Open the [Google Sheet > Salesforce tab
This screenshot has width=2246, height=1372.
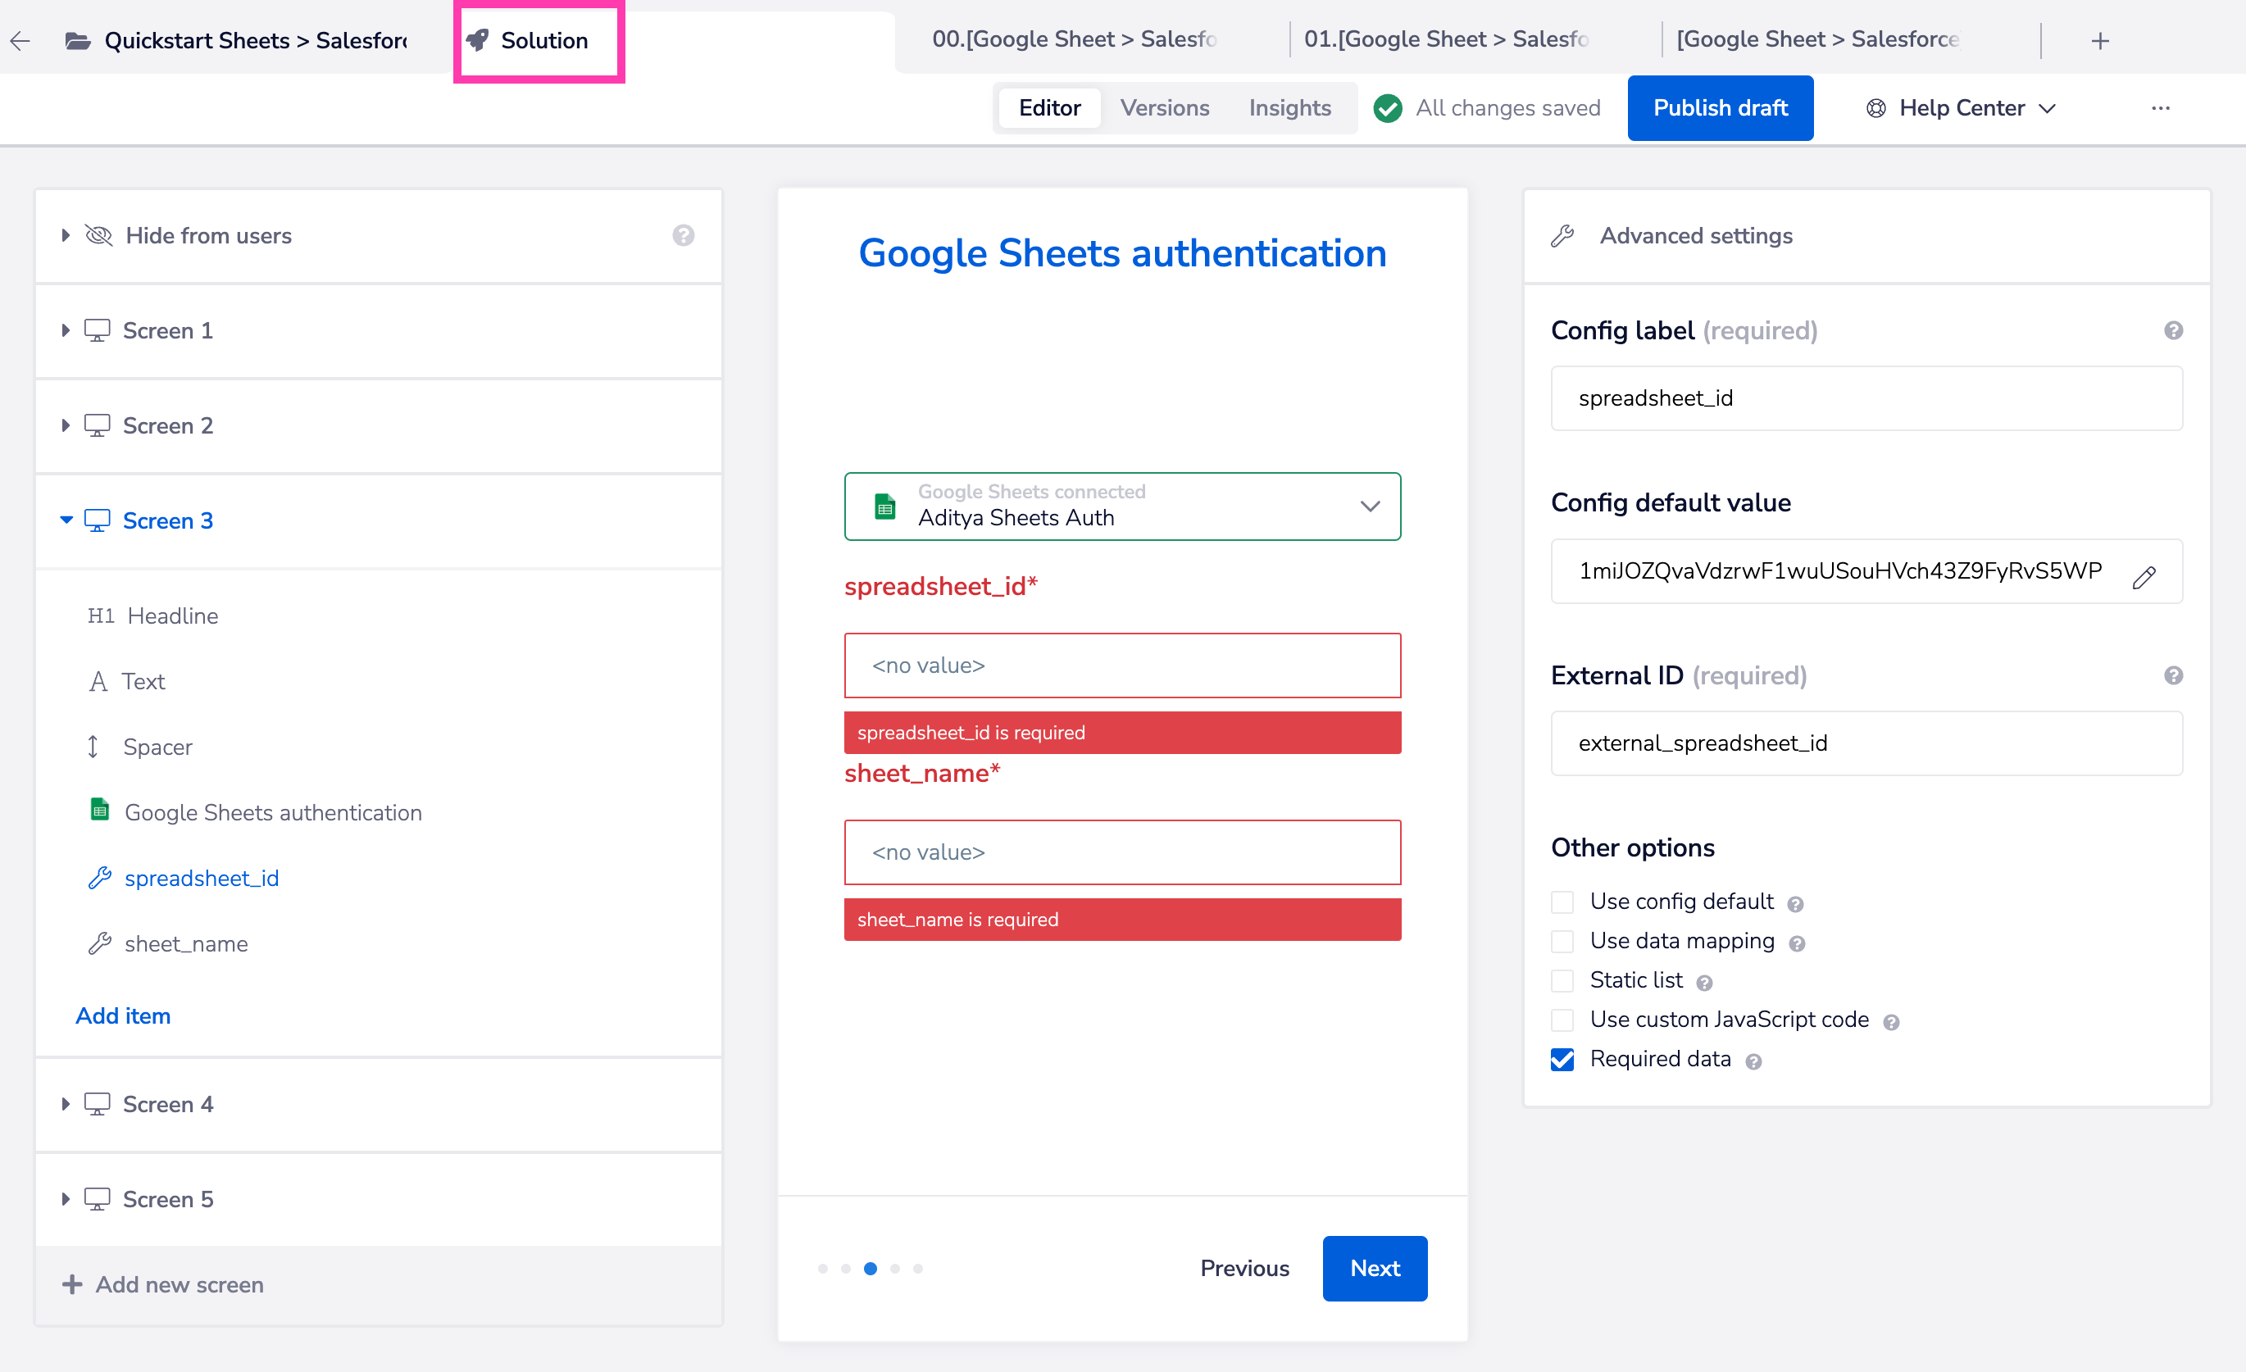(x=1817, y=39)
